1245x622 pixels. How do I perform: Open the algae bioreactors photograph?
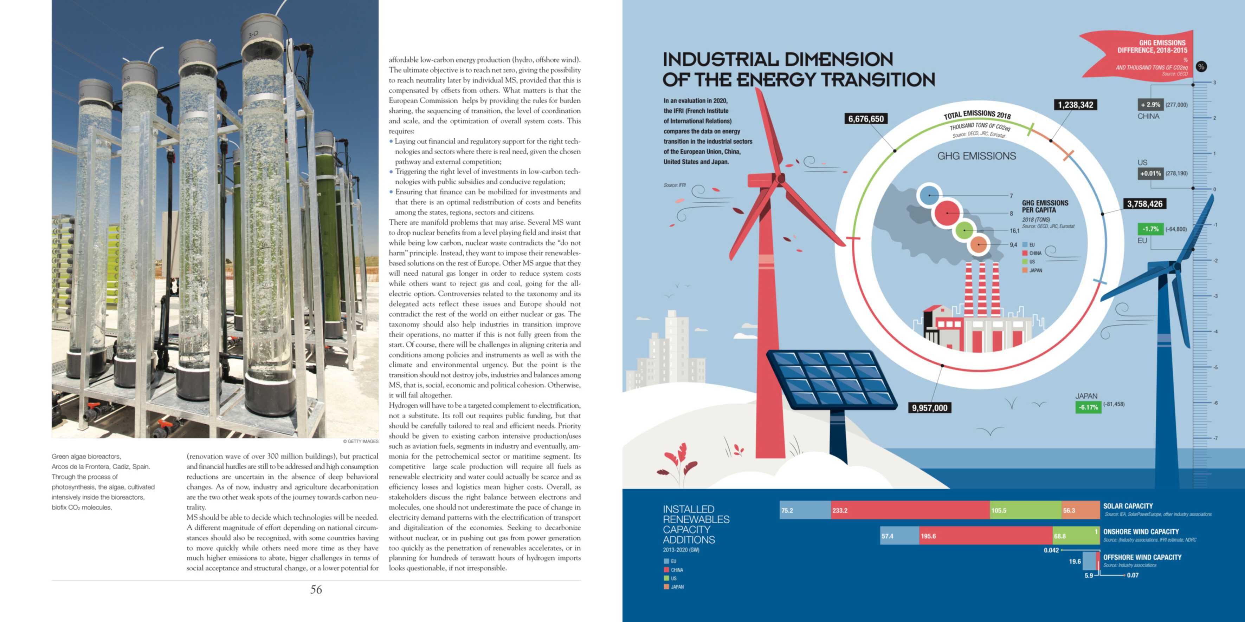[x=215, y=219]
